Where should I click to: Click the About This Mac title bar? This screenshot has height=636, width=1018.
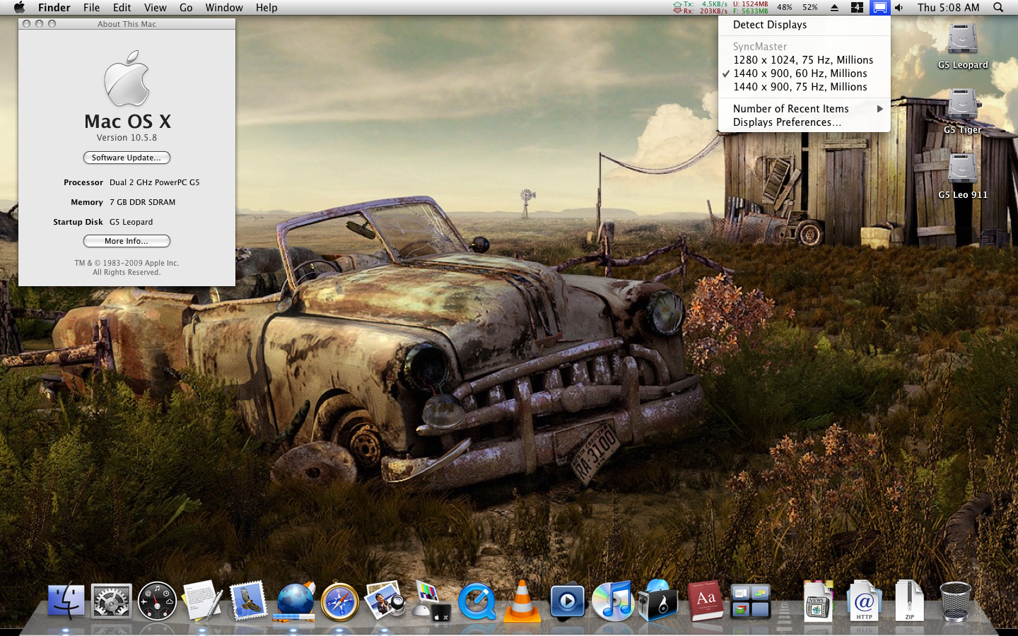coord(127,24)
